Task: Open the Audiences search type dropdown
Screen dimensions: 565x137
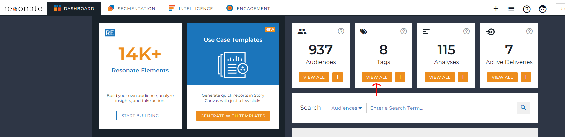Action: [347, 108]
